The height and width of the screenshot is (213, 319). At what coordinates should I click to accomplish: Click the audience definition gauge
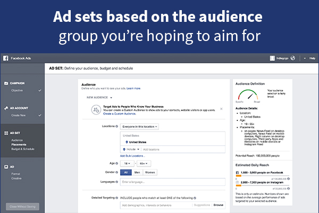click(x=248, y=95)
